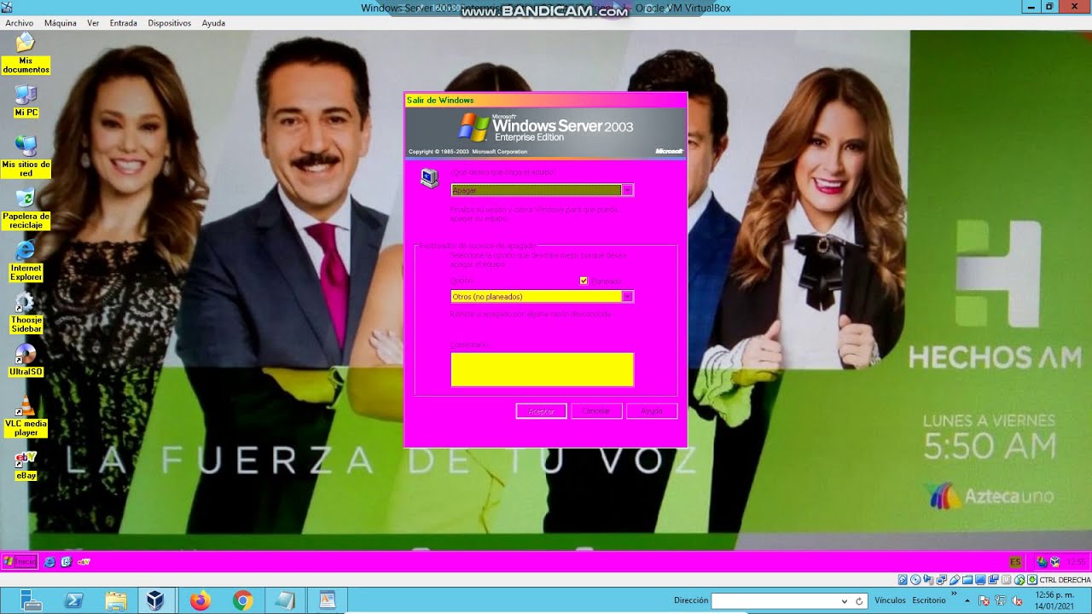Expand the Dirección address dropdown arrow

tap(845, 600)
